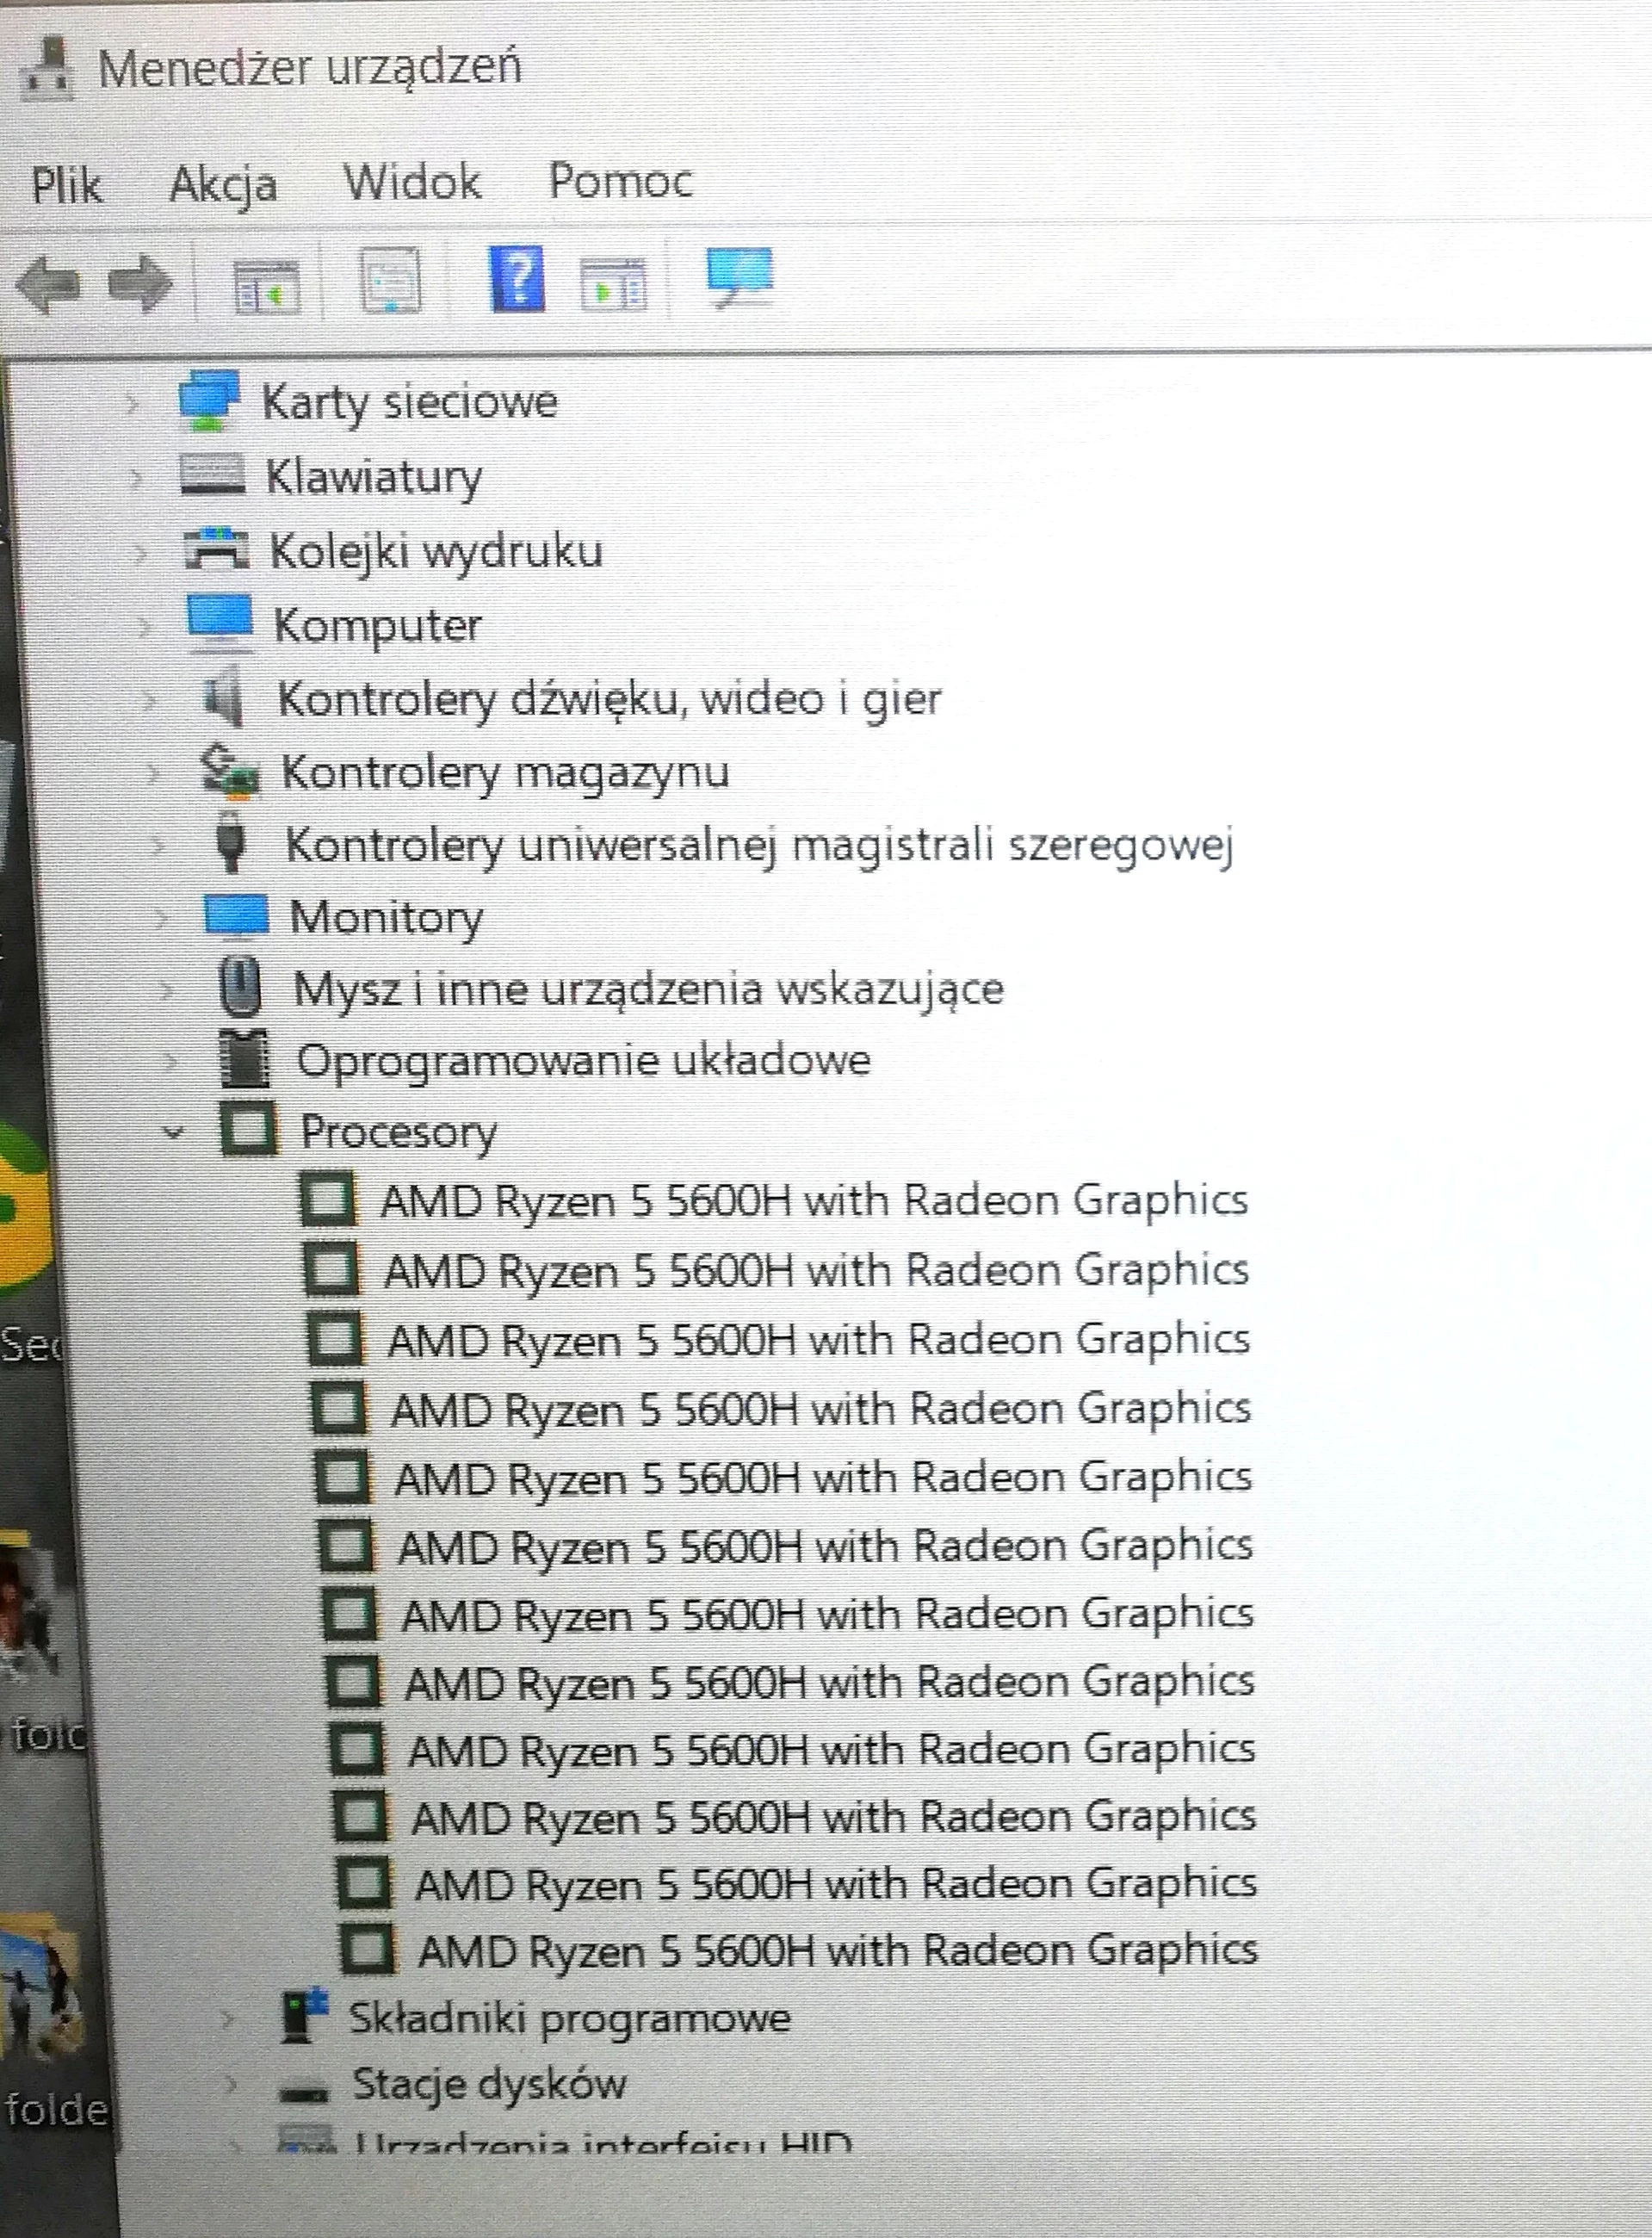Click the scan for hardware changes monitor icon

739,276
